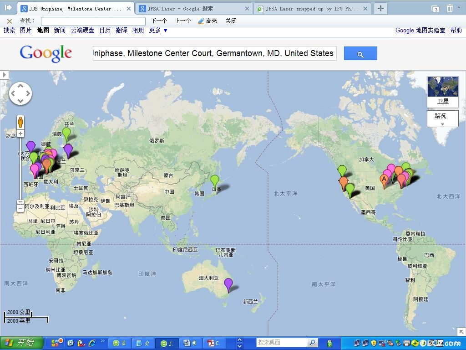
Task: Pan the map left with arrow control
Action: tap(13, 93)
